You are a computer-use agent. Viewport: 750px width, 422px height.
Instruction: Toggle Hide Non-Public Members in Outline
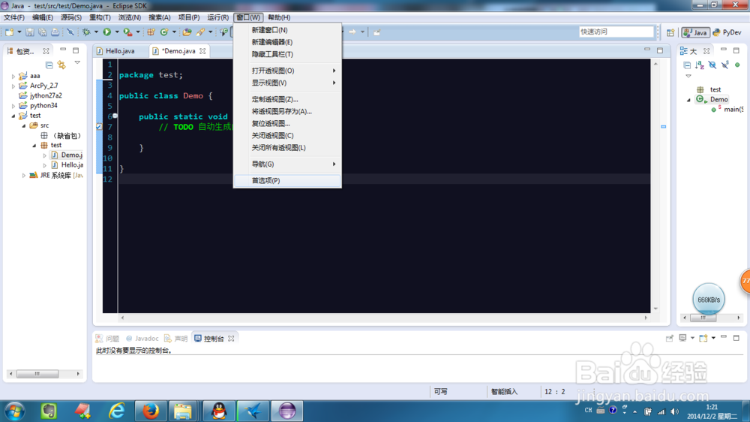[x=737, y=65]
